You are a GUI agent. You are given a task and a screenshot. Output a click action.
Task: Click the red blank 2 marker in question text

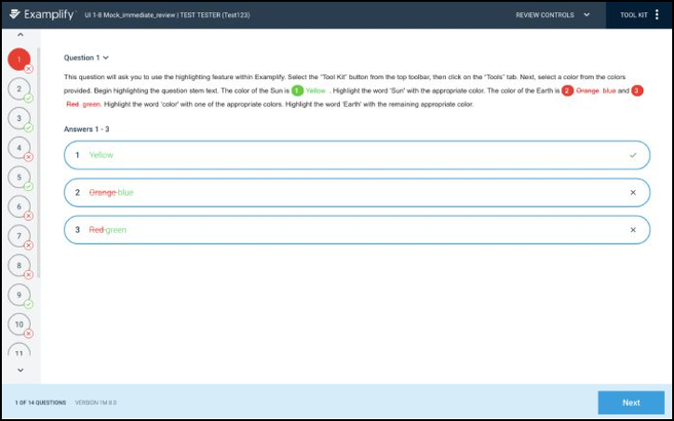(567, 90)
